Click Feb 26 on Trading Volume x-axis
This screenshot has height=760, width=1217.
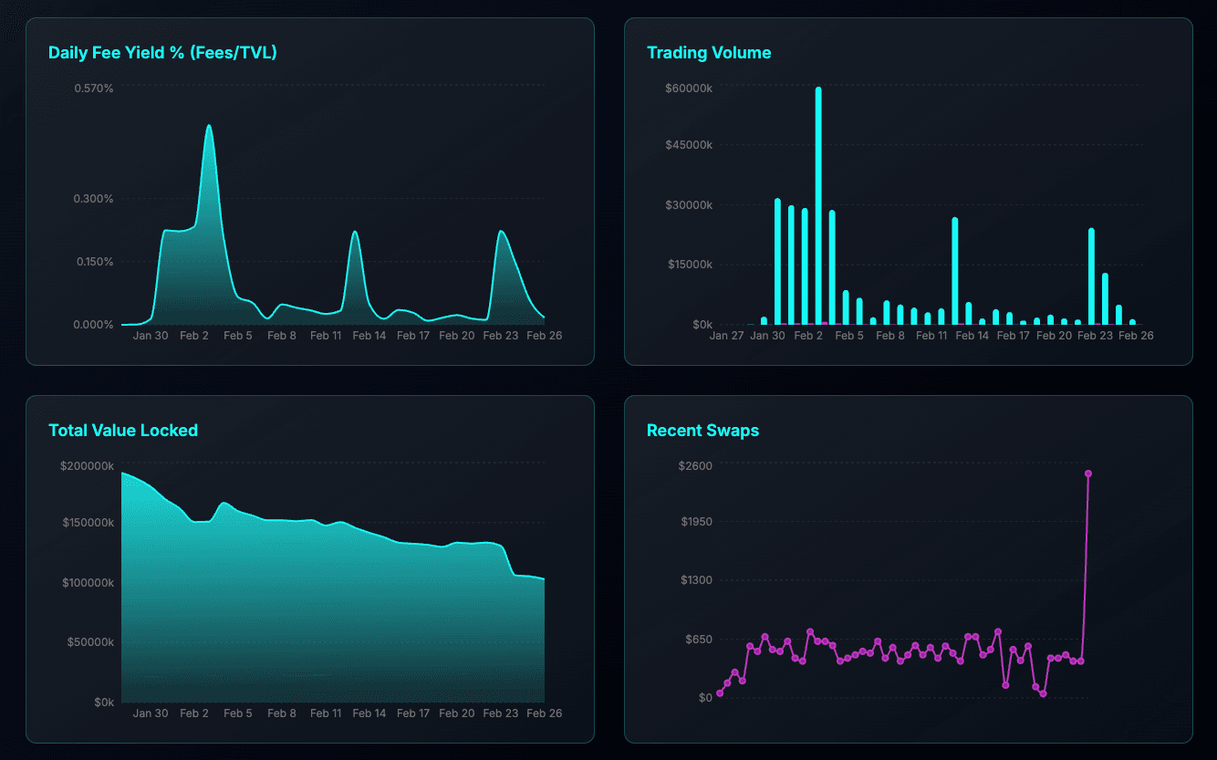(1136, 336)
